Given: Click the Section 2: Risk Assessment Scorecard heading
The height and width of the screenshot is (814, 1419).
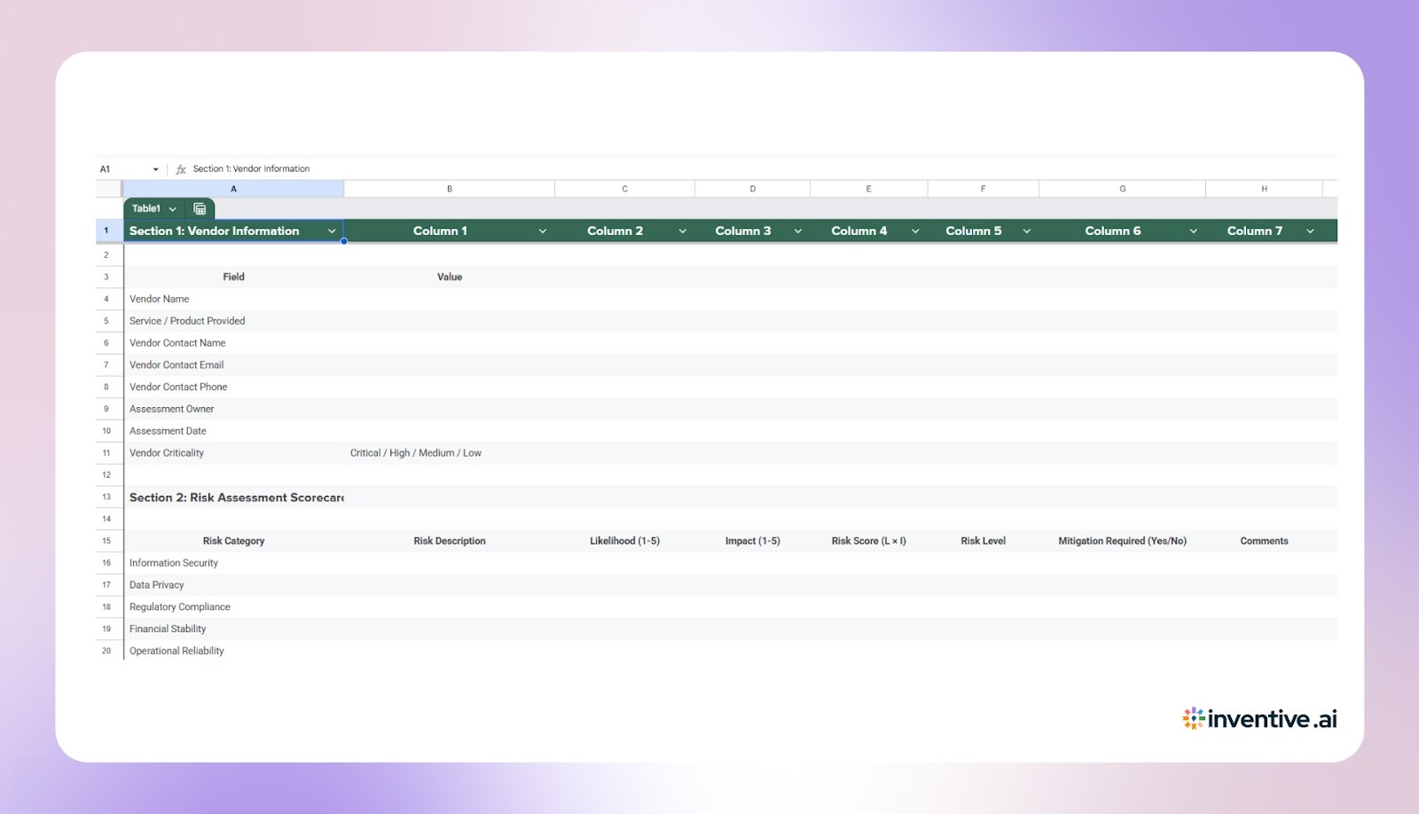Looking at the screenshot, I should (235, 497).
